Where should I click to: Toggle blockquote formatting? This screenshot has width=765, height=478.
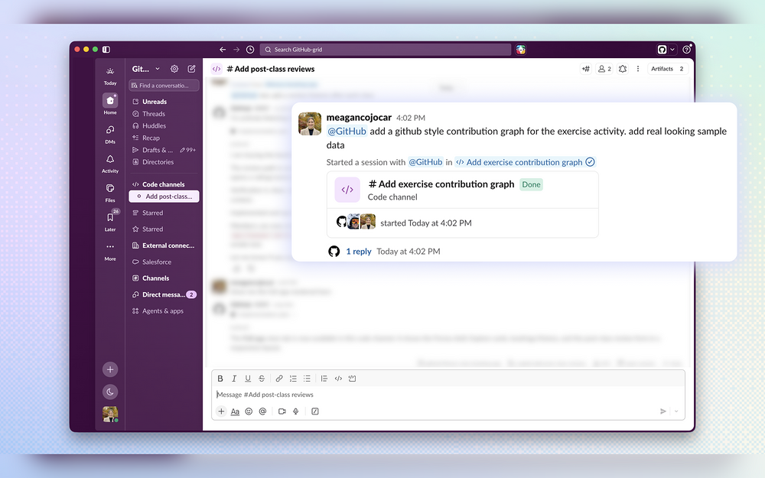324,379
